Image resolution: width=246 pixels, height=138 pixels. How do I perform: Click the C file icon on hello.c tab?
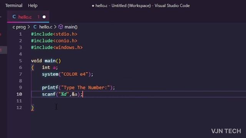click(14, 17)
